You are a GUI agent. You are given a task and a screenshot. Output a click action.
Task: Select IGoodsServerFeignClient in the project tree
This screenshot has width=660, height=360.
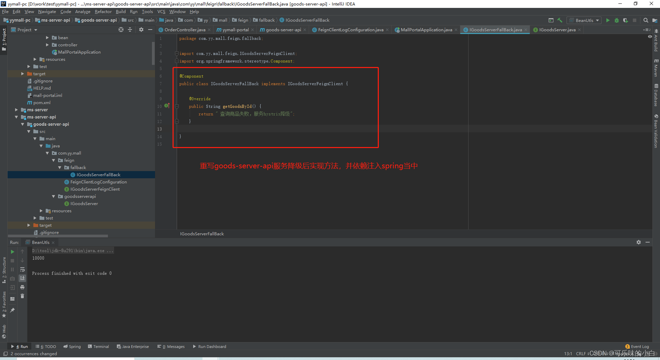pos(95,189)
